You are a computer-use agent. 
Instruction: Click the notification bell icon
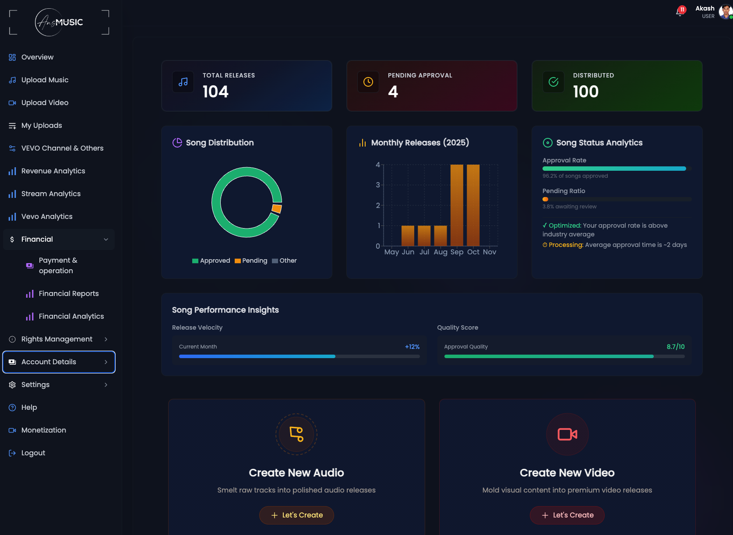click(680, 12)
